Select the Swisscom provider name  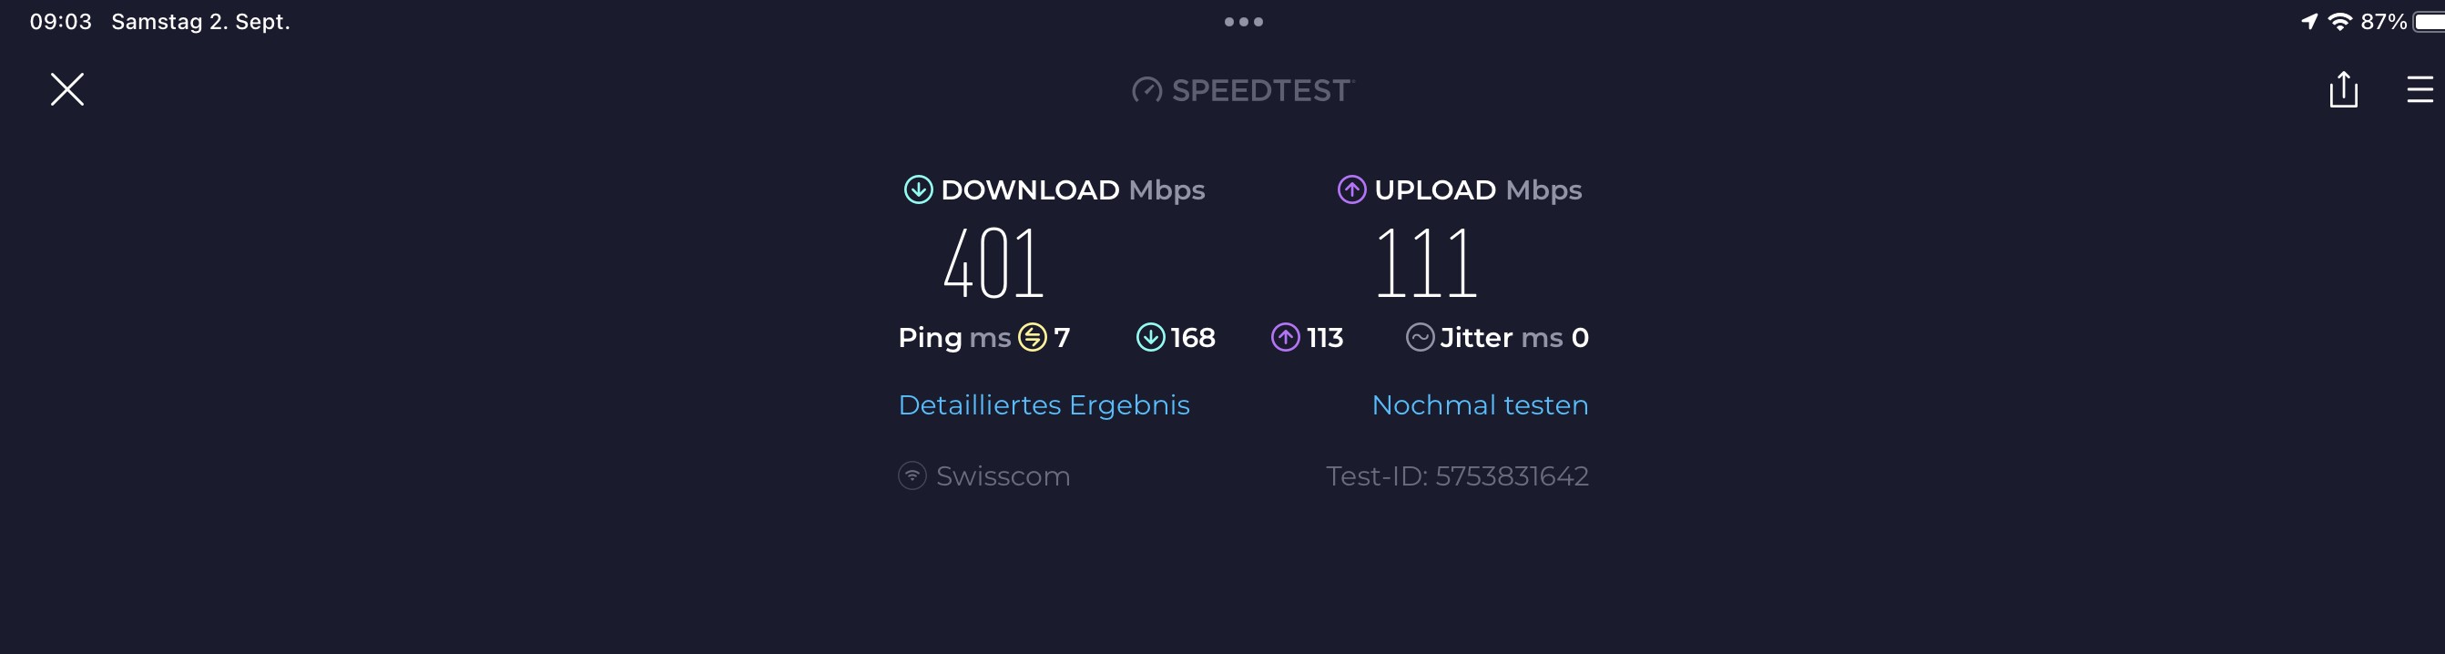(1003, 475)
